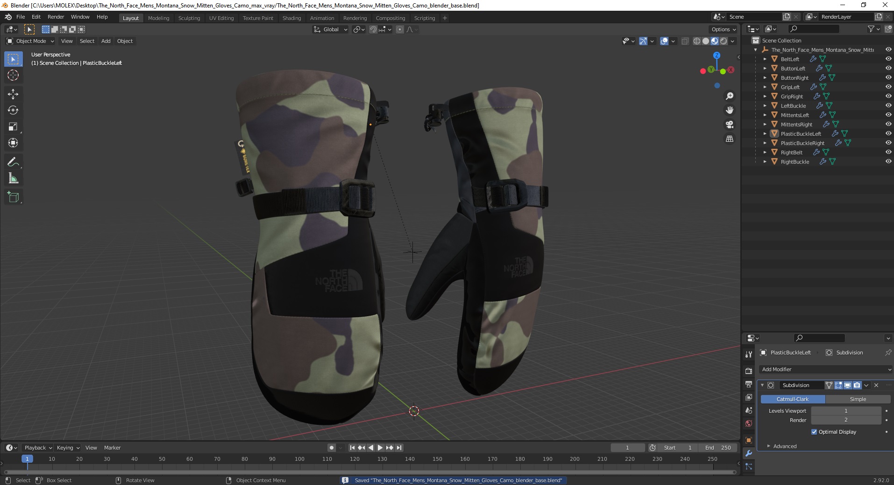
Task: Add a new workspace with plus tab
Action: (445, 18)
